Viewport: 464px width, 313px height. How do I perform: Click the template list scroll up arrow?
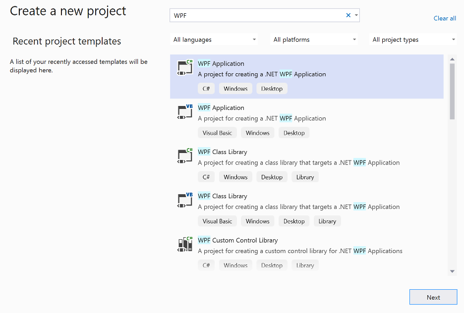click(x=452, y=59)
